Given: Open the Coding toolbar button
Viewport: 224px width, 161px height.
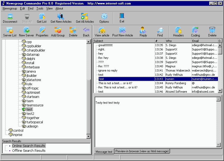Looking at the screenshot, I should tap(195, 32).
